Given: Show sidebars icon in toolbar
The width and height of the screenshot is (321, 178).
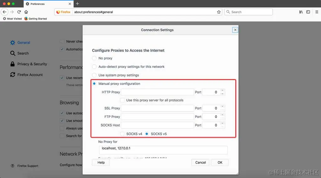Looking at the screenshot, I should 308,12.
